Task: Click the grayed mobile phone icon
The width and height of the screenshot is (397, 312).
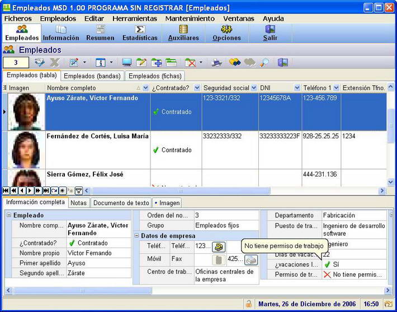Action: coord(219,260)
